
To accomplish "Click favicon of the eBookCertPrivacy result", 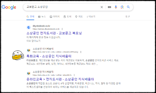I will point(29,50).
